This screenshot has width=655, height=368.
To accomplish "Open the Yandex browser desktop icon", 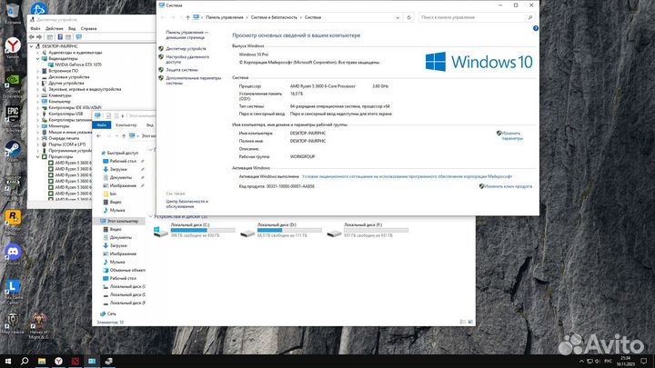I will pos(13,45).
